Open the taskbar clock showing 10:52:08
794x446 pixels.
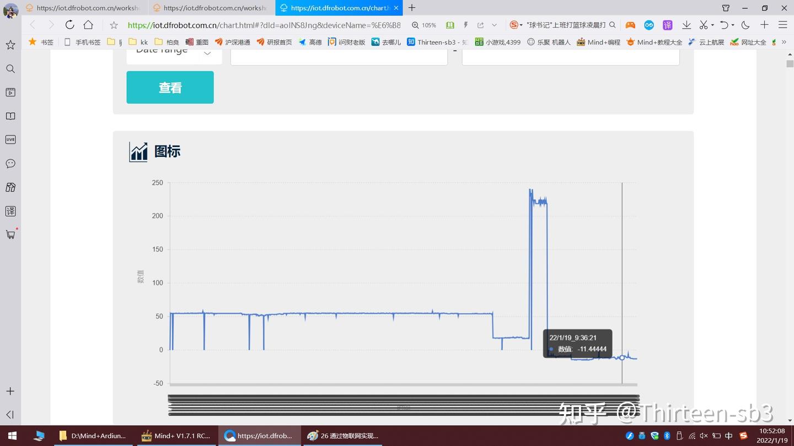[x=772, y=436]
